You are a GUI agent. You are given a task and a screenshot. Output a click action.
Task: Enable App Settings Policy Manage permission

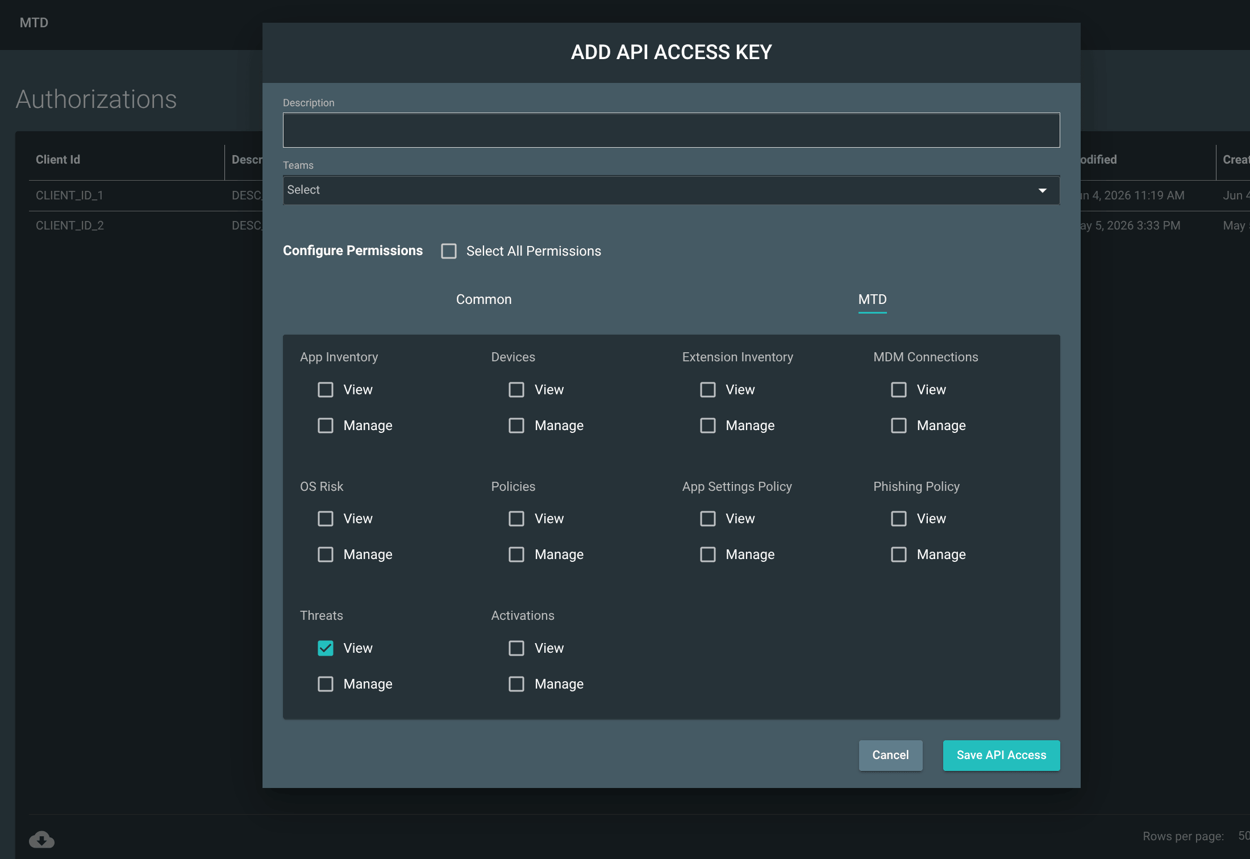[708, 554]
